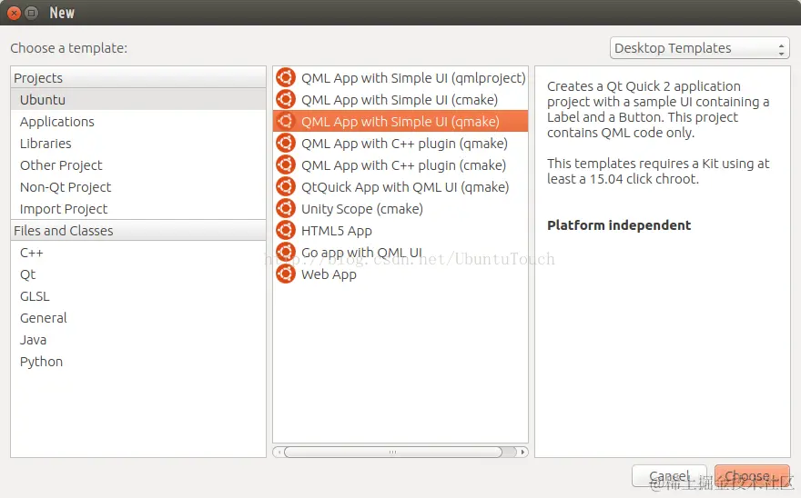Screen dimensions: 801x498
Task: Click the Go app with QML UI icon
Action: [x=286, y=252]
